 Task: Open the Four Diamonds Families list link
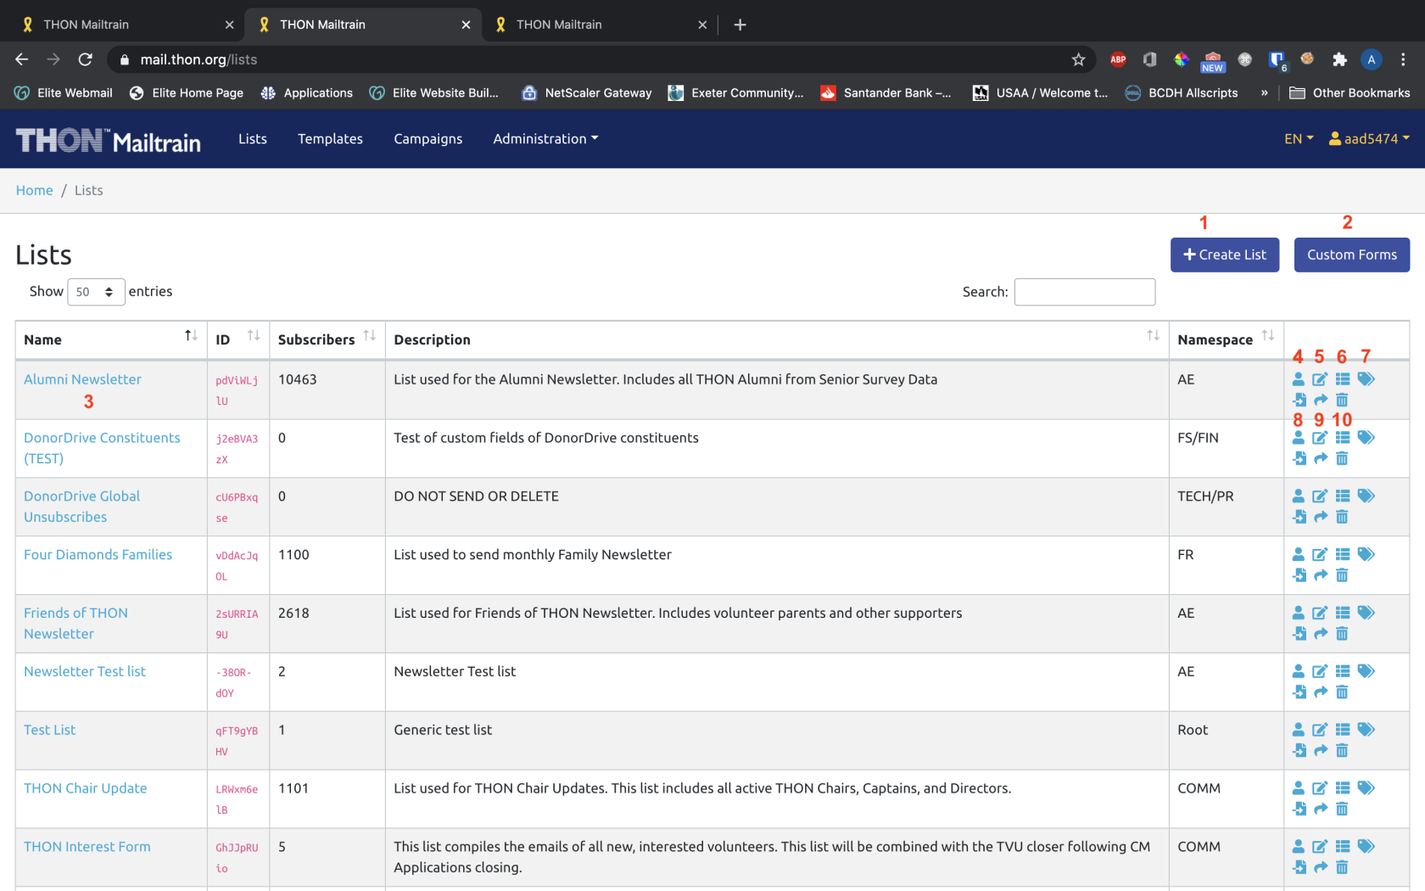[98, 555]
